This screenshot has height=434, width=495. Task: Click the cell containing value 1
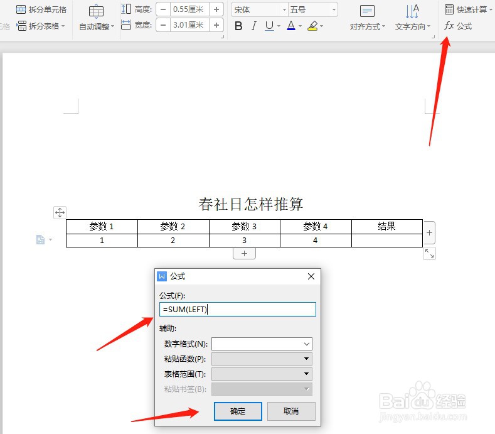coord(102,241)
